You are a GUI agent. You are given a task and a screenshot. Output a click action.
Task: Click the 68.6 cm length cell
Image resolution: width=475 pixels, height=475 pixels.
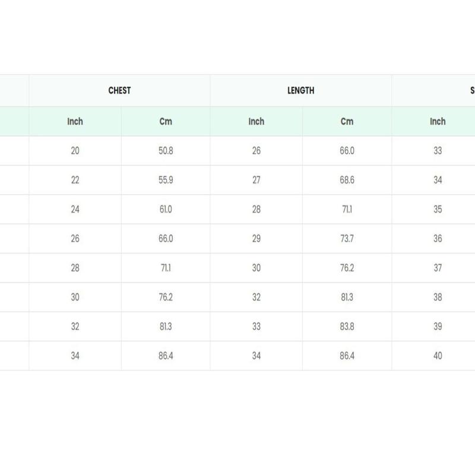[x=347, y=180]
